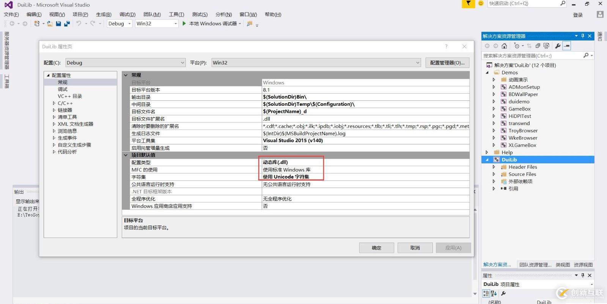Viewport: 607px width, 304px height.
Task: Expand the 链接器 node
Action: tap(54, 110)
